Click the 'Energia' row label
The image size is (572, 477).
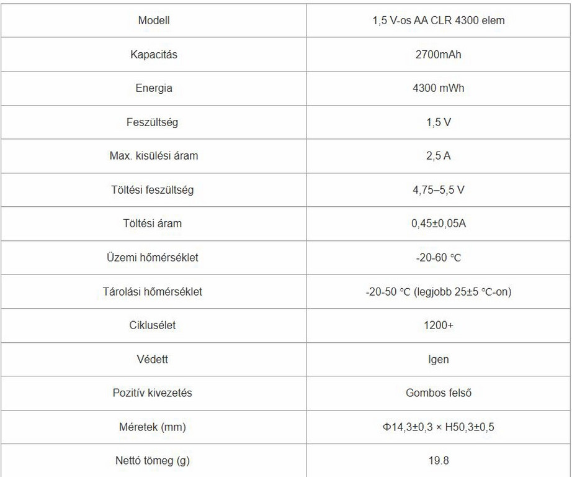[154, 88]
